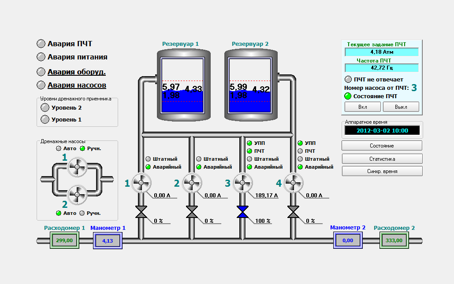Open Авария насосов link
The height and width of the screenshot is (284, 454).
[x=77, y=85]
